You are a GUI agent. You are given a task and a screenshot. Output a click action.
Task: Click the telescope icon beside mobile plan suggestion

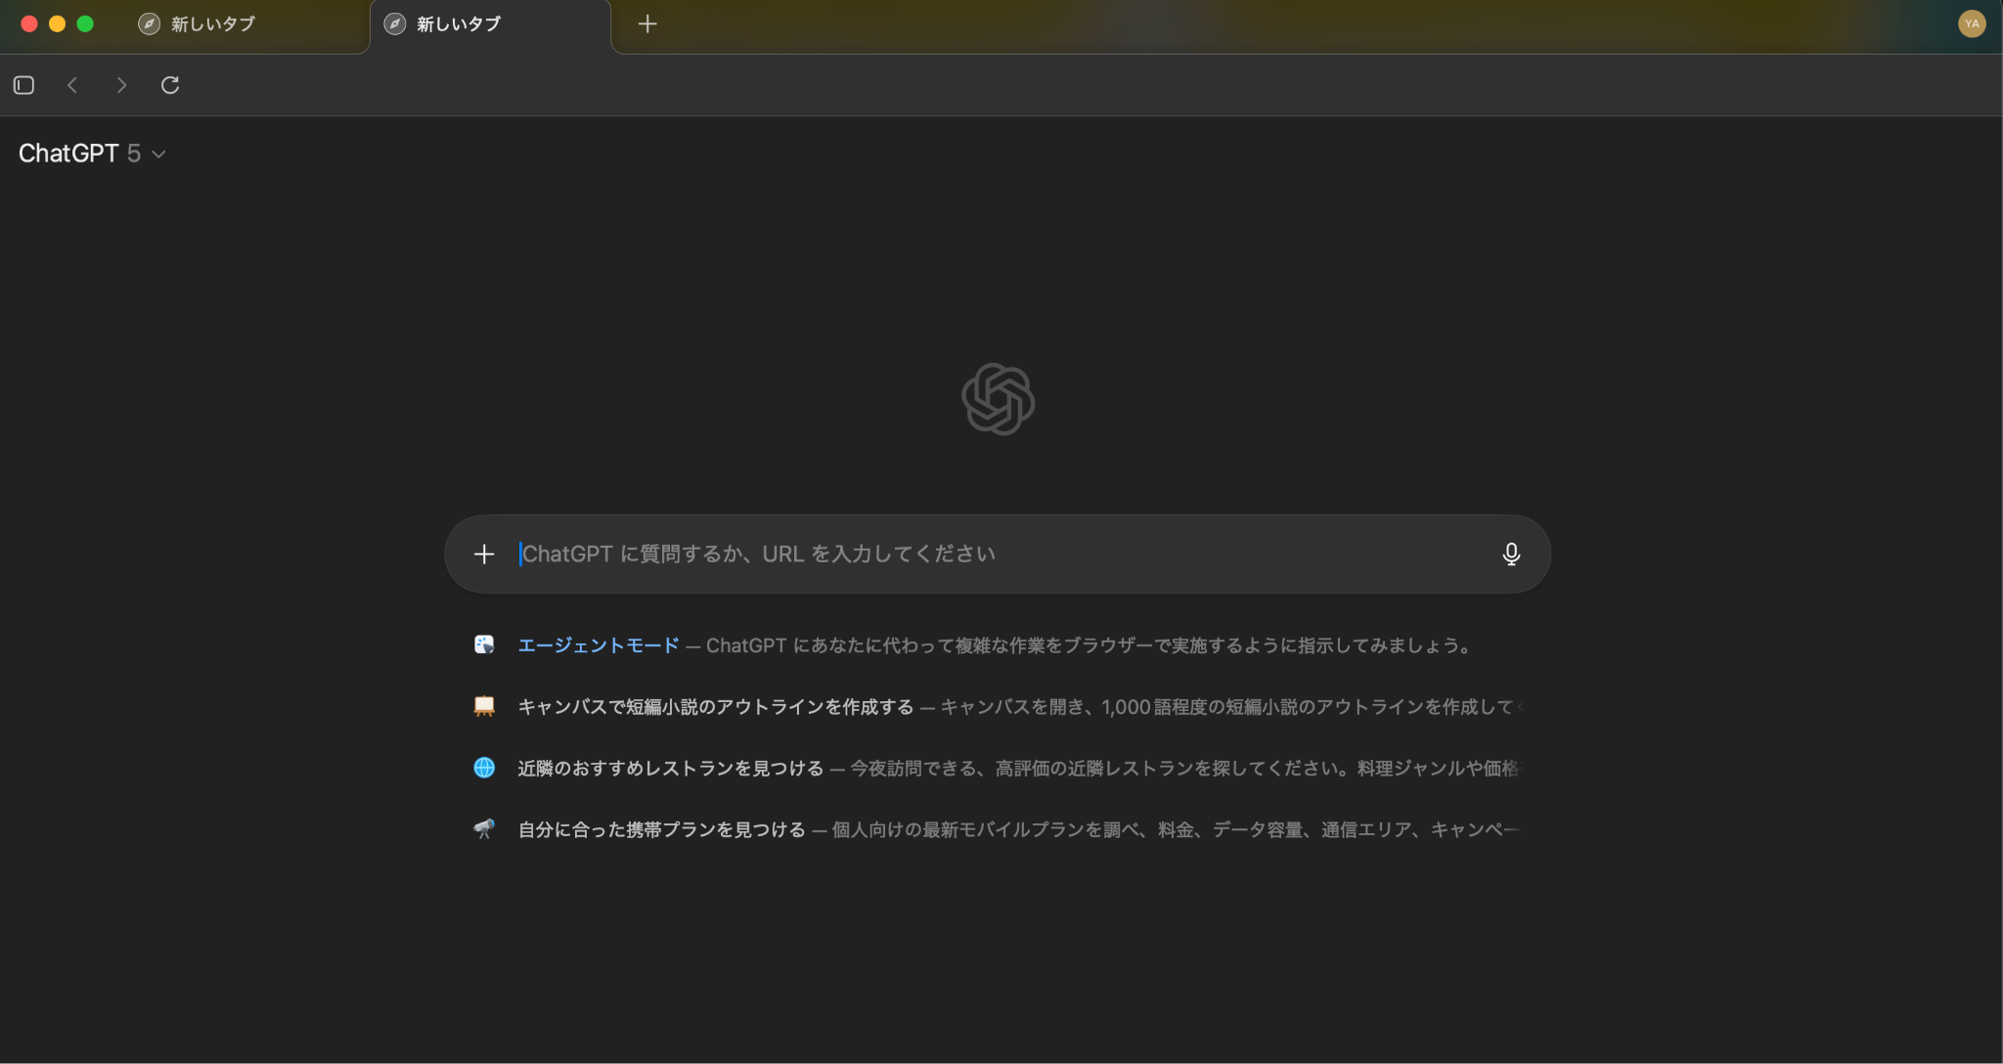click(484, 829)
